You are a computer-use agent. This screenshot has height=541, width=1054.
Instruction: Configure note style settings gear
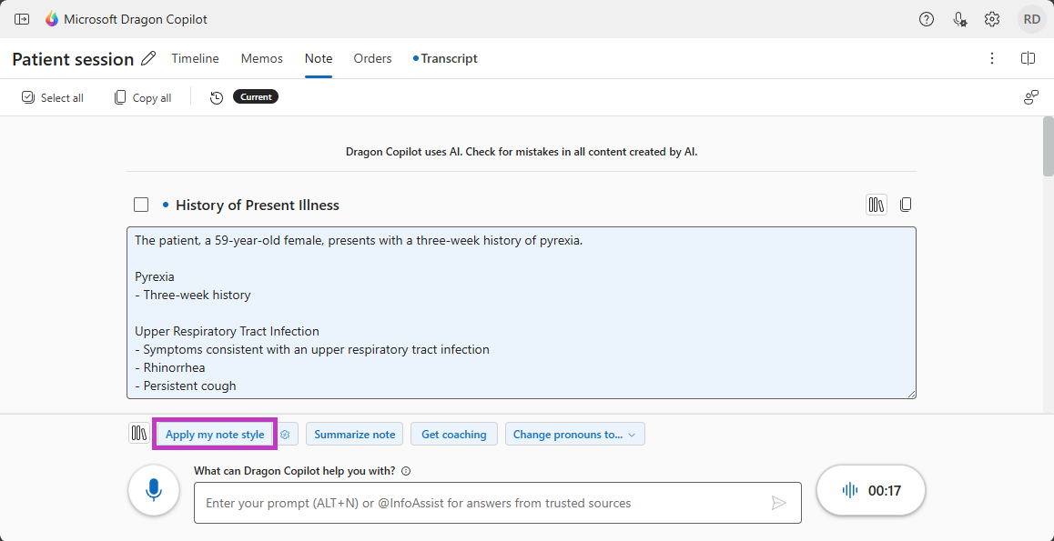click(x=285, y=435)
